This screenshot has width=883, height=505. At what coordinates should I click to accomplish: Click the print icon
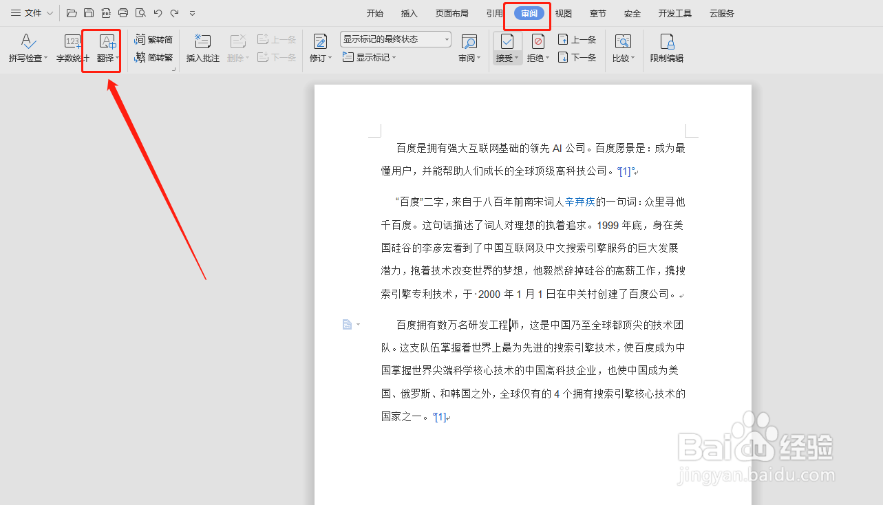tap(123, 13)
